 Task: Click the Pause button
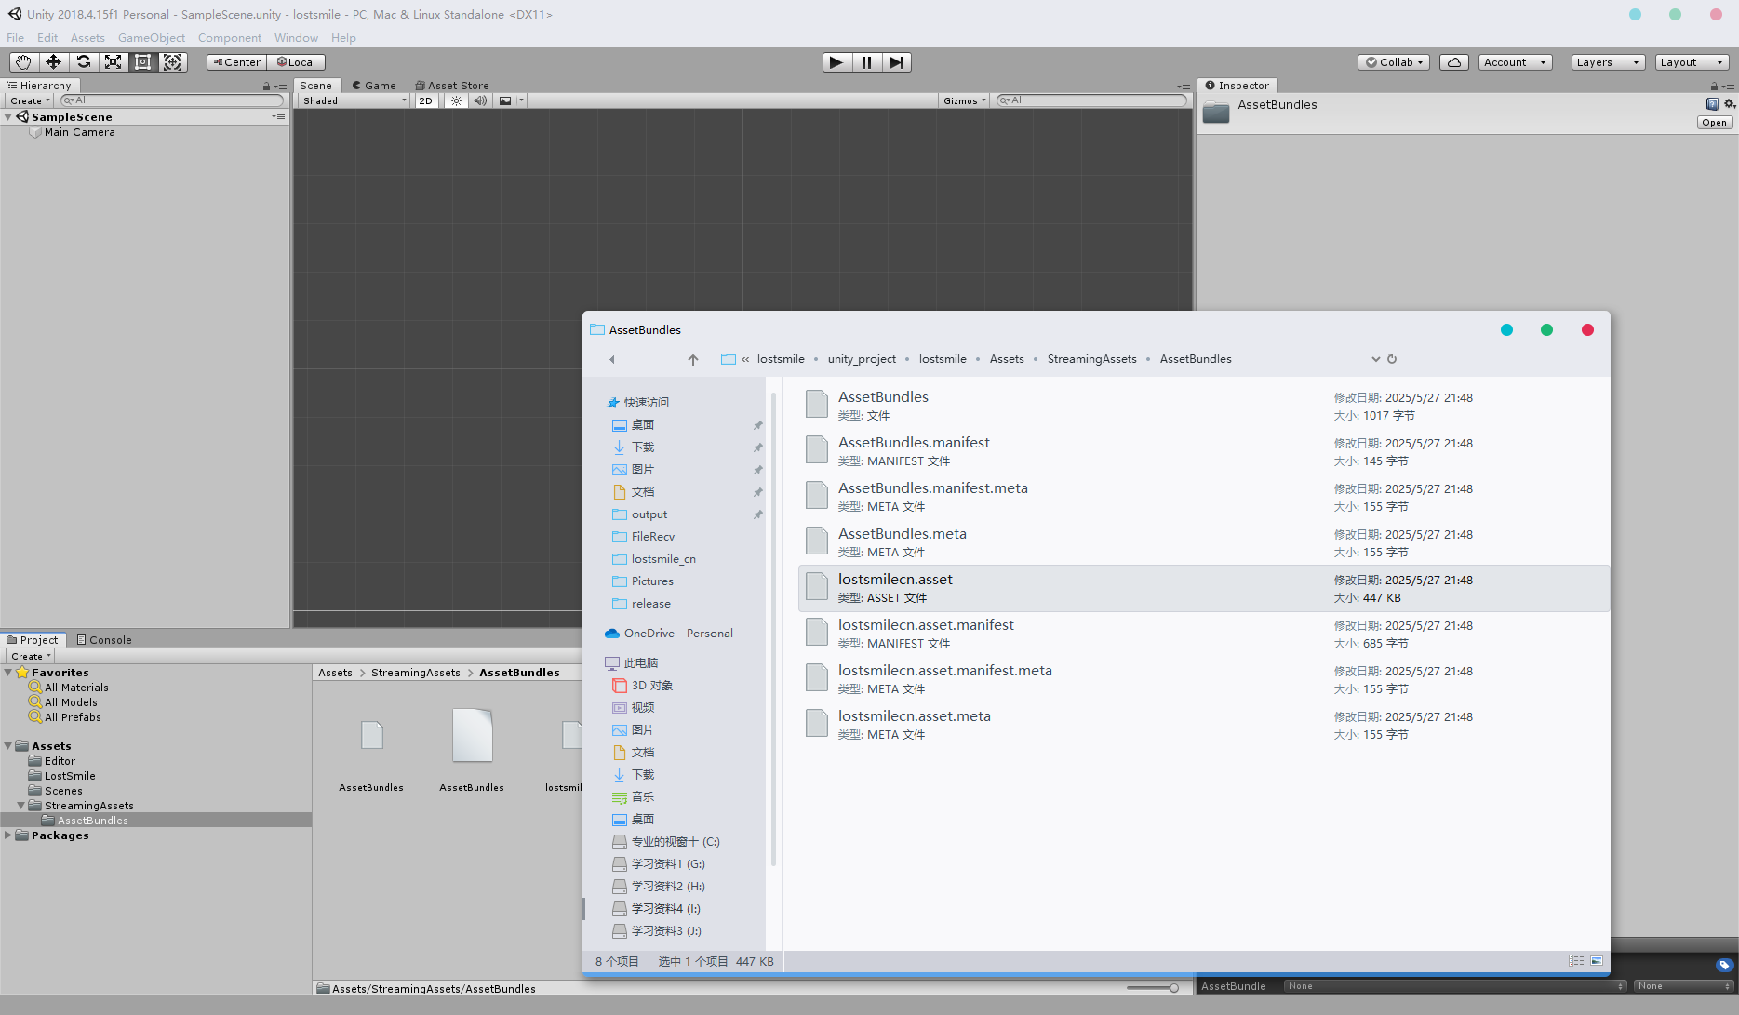pos(866,62)
